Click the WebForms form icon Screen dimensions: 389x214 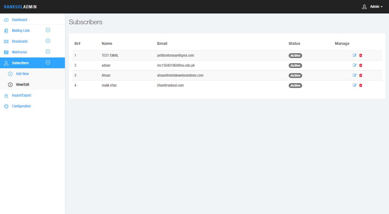pyautogui.click(x=6, y=52)
